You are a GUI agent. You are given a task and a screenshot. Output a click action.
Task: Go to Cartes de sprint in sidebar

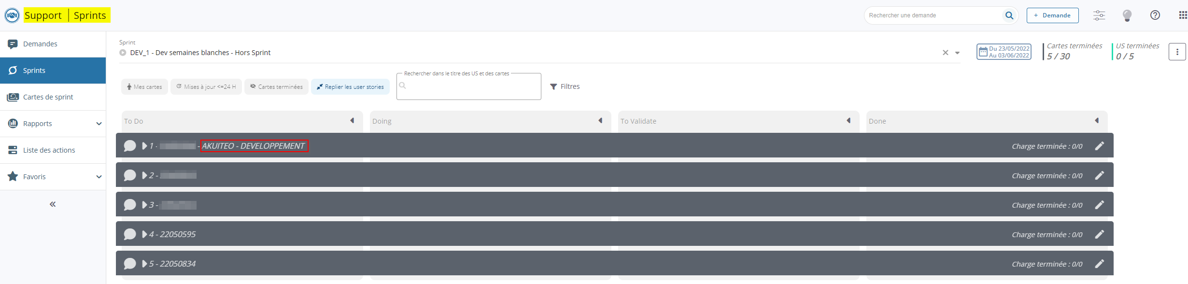48,97
